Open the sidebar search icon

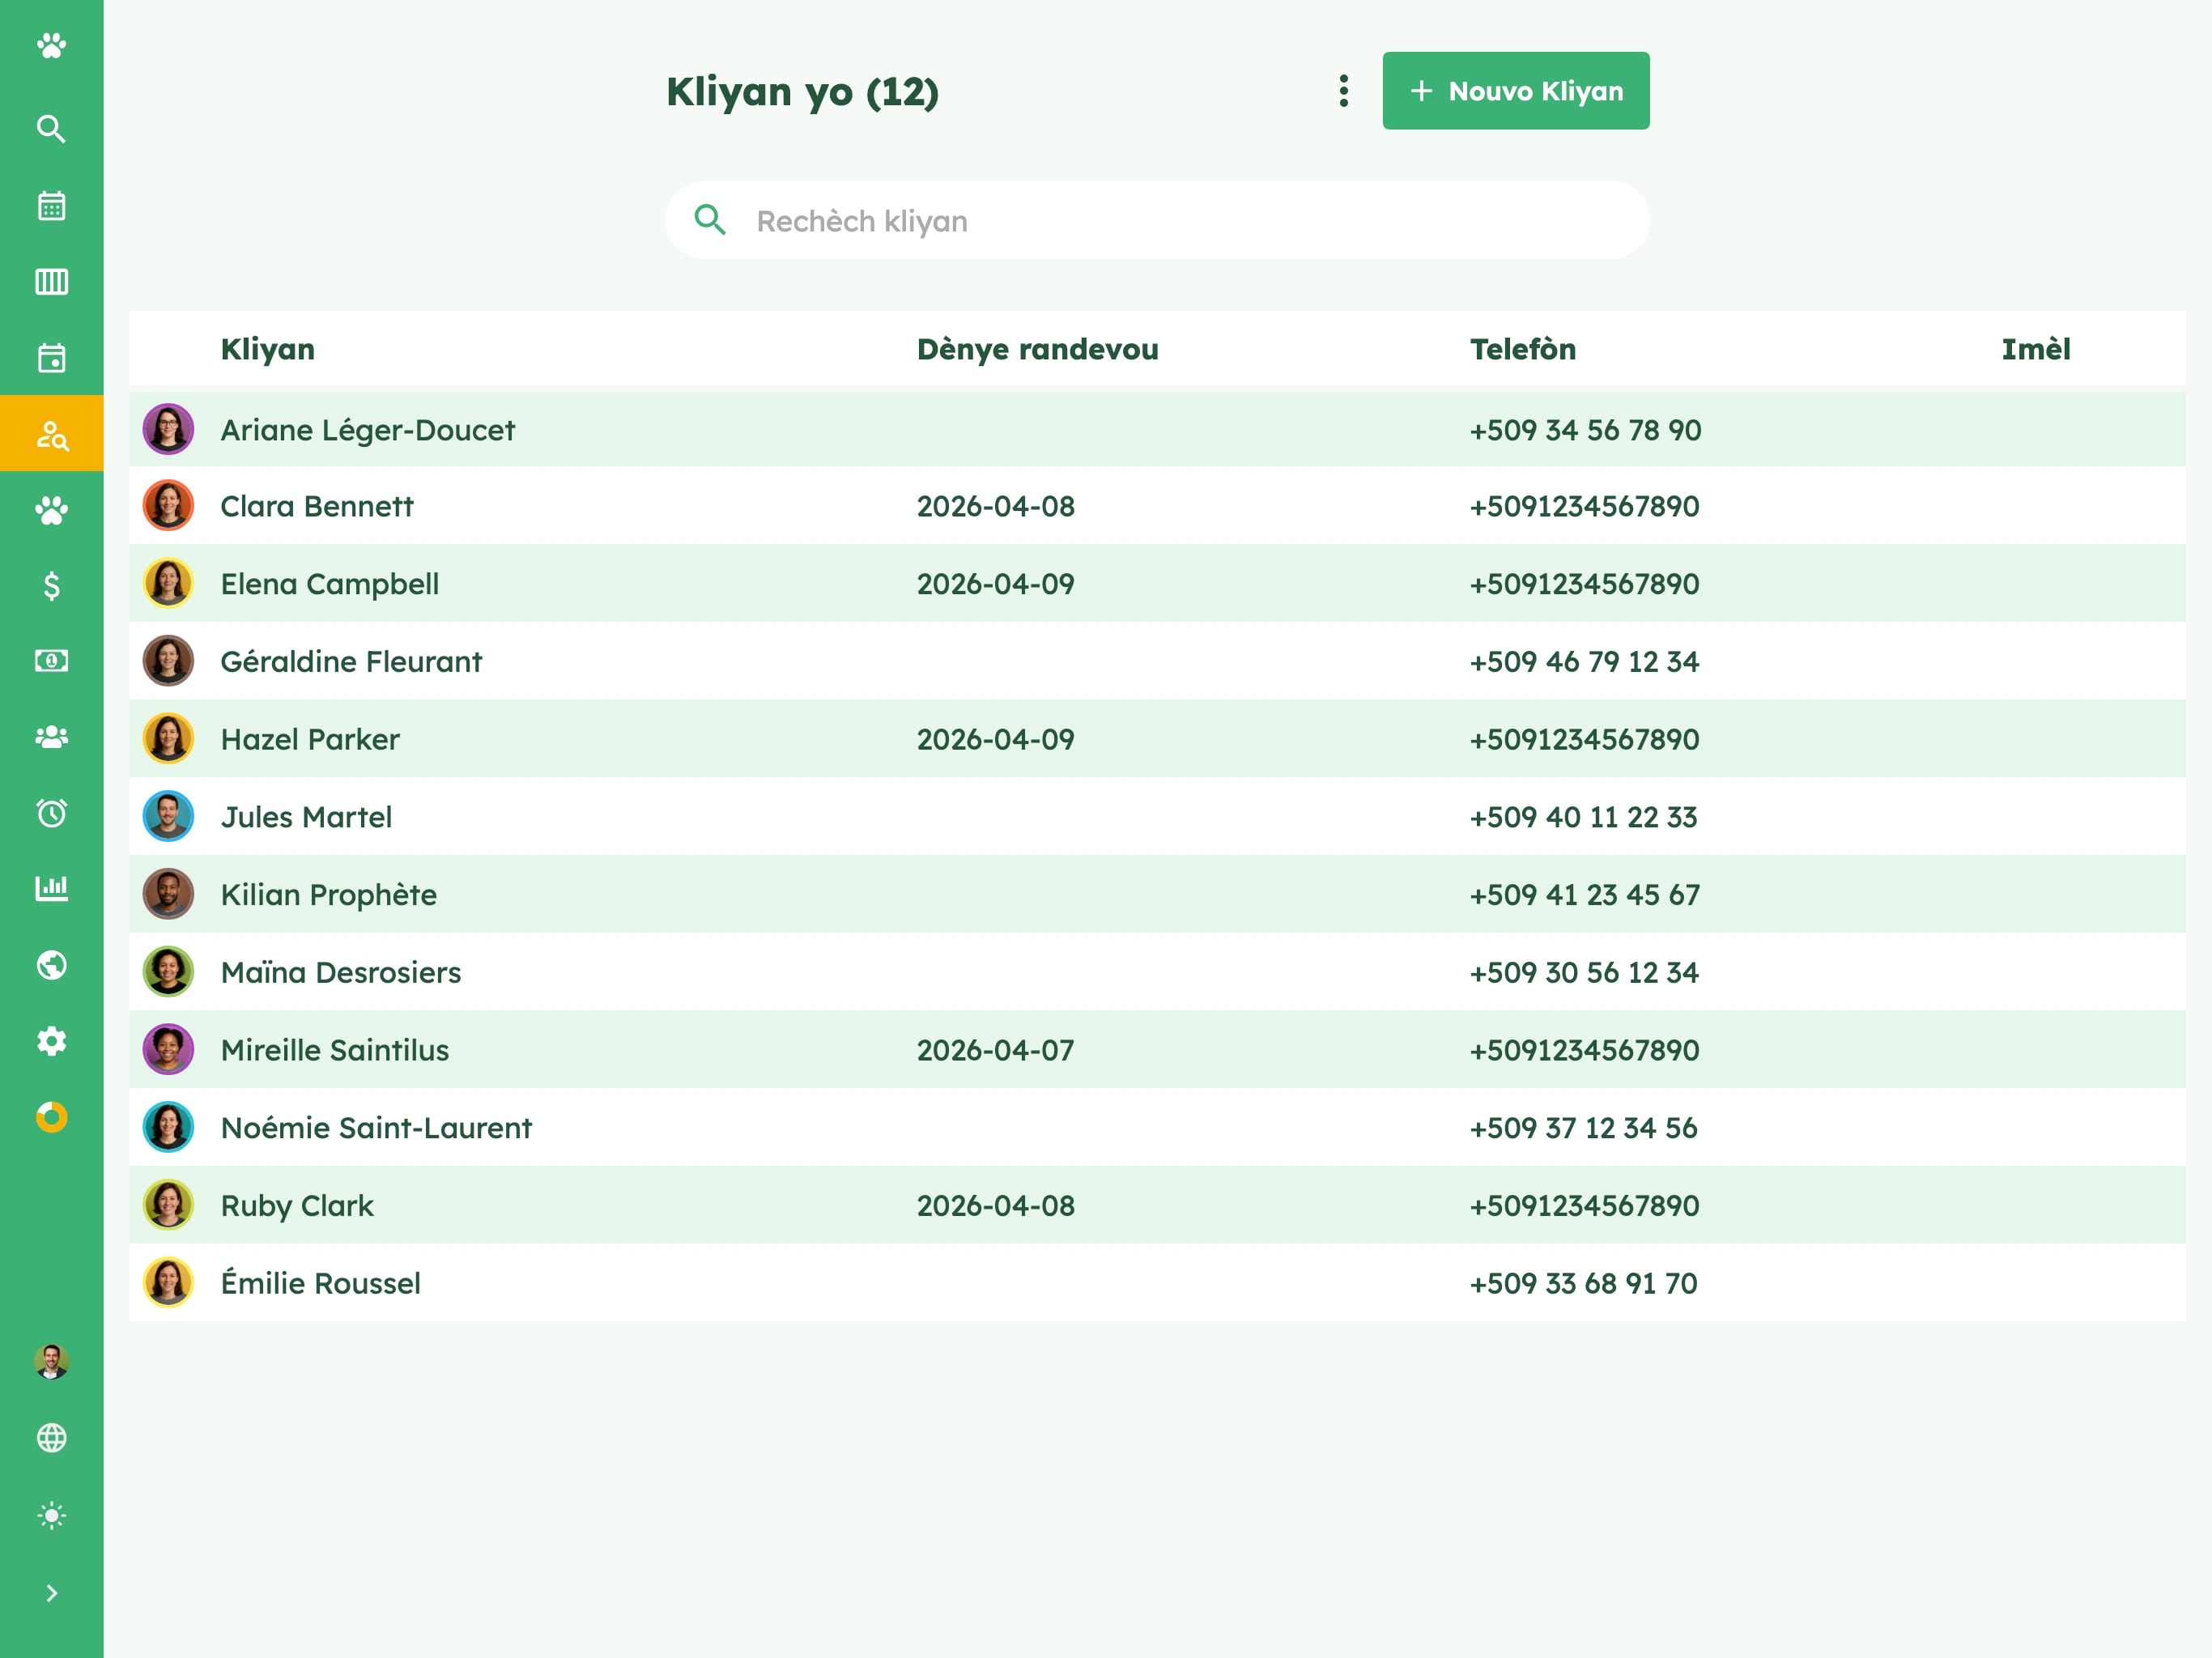click(51, 129)
